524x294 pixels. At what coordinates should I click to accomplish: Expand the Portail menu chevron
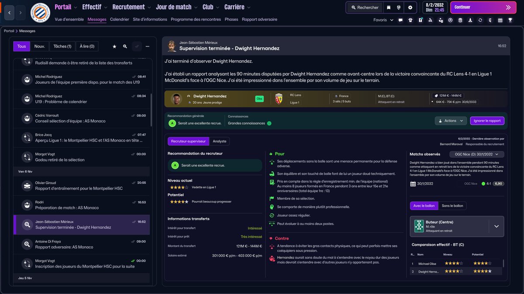click(76, 7)
